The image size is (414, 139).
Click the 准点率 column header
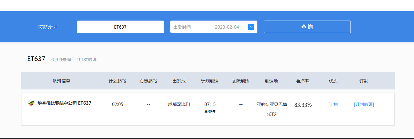[302, 81]
